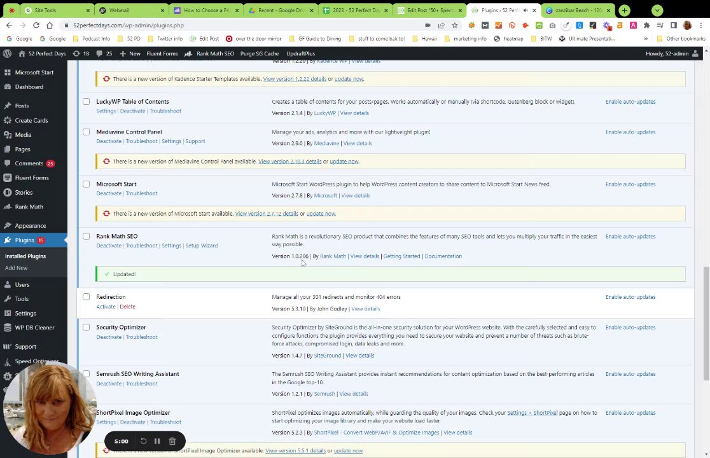Screen dimensions: 710x458
Task: Open the Other bookmarks folder
Action: click(681, 39)
